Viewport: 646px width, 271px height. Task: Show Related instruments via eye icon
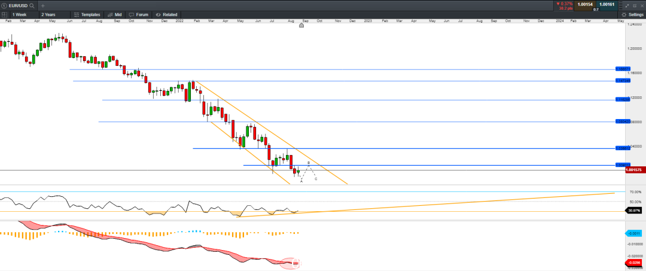(x=166, y=14)
